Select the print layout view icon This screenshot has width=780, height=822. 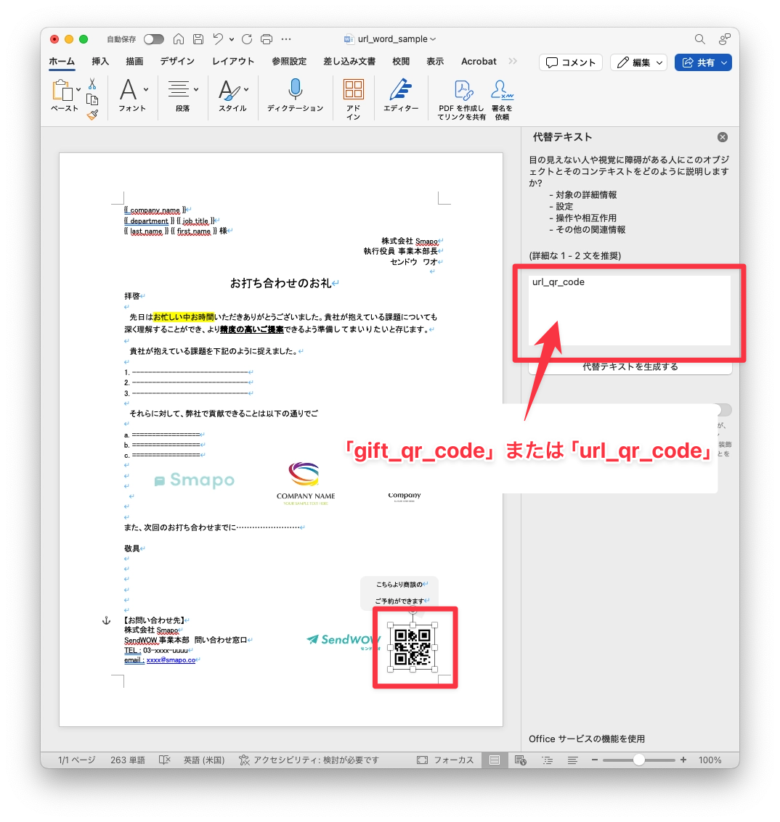pos(495,760)
